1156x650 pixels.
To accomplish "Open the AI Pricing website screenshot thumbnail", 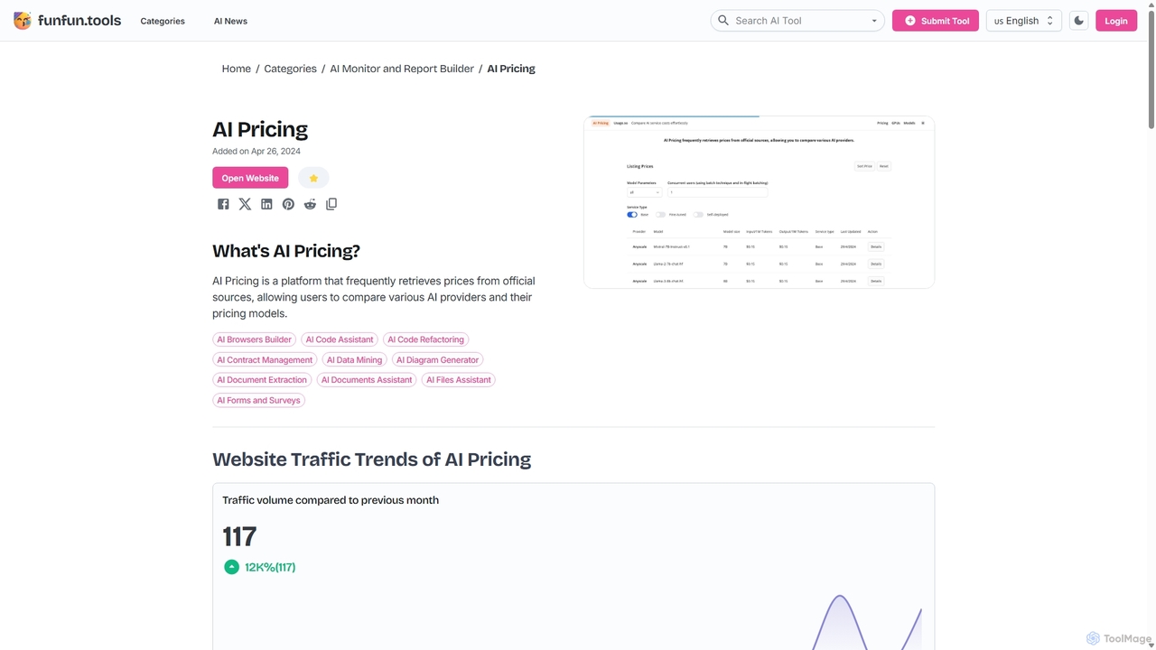I will click(759, 202).
